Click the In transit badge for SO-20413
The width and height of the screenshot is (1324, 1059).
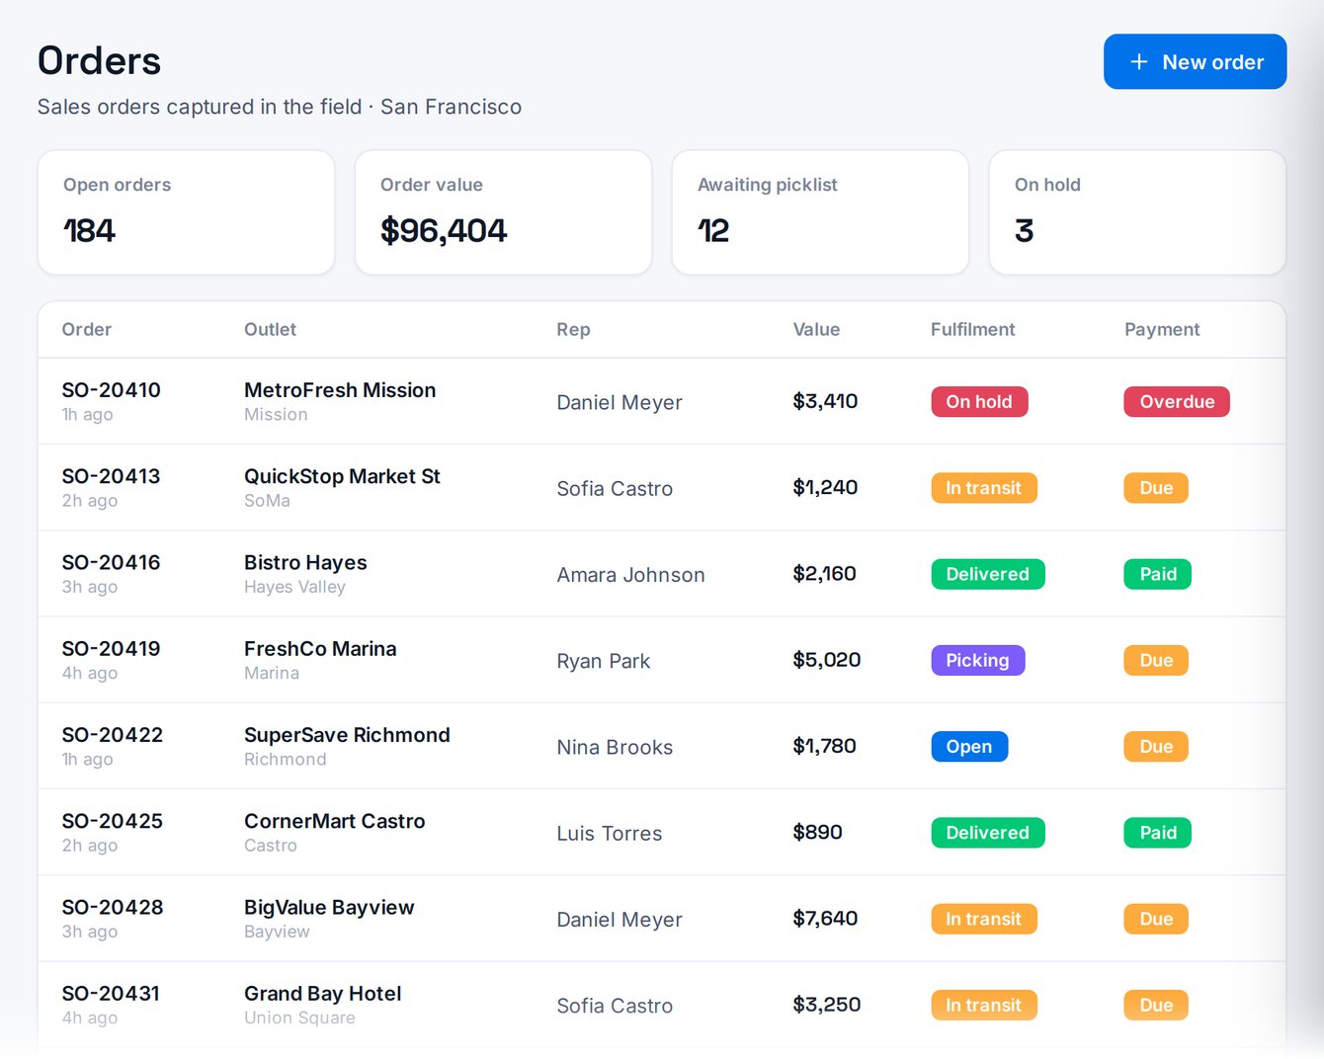pos(983,488)
